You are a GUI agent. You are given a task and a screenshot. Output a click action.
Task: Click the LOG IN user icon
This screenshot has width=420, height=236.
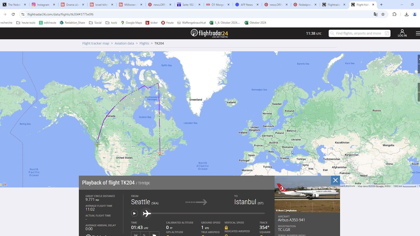click(x=402, y=33)
